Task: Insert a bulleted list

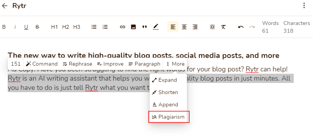Action: pos(94,27)
